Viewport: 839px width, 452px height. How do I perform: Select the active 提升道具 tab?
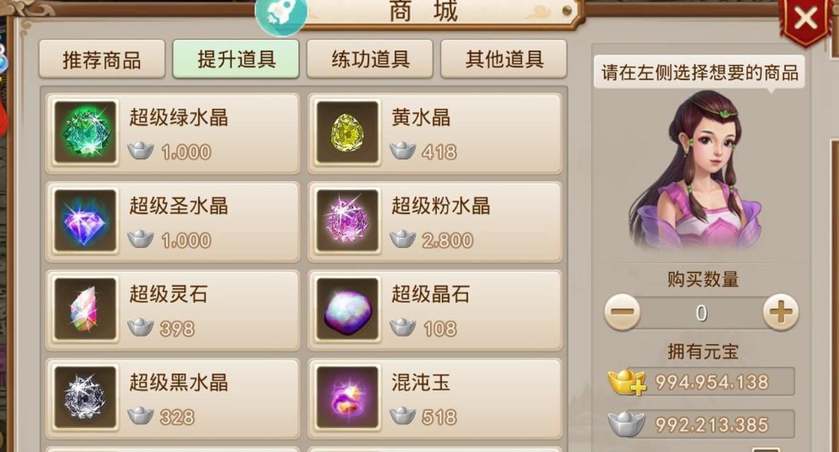(x=236, y=59)
